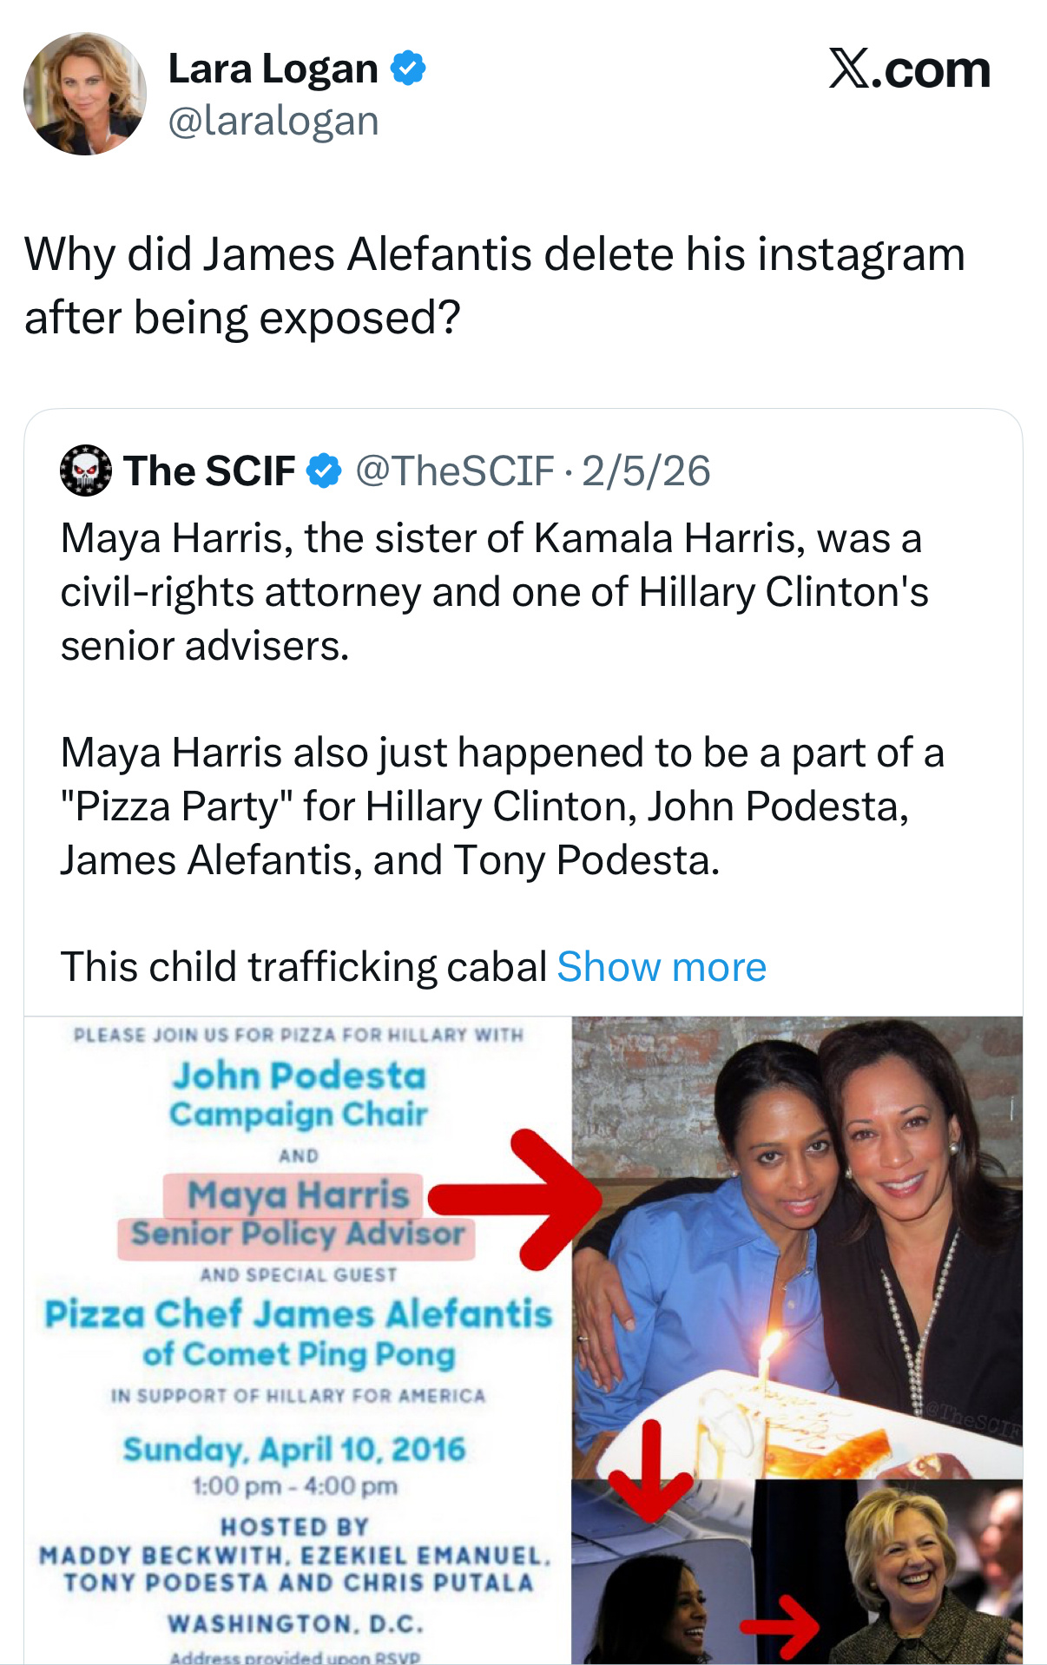The image size is (1047, 1665).
Task: Click the Lara Logan display name
Action: click(273, 69)
